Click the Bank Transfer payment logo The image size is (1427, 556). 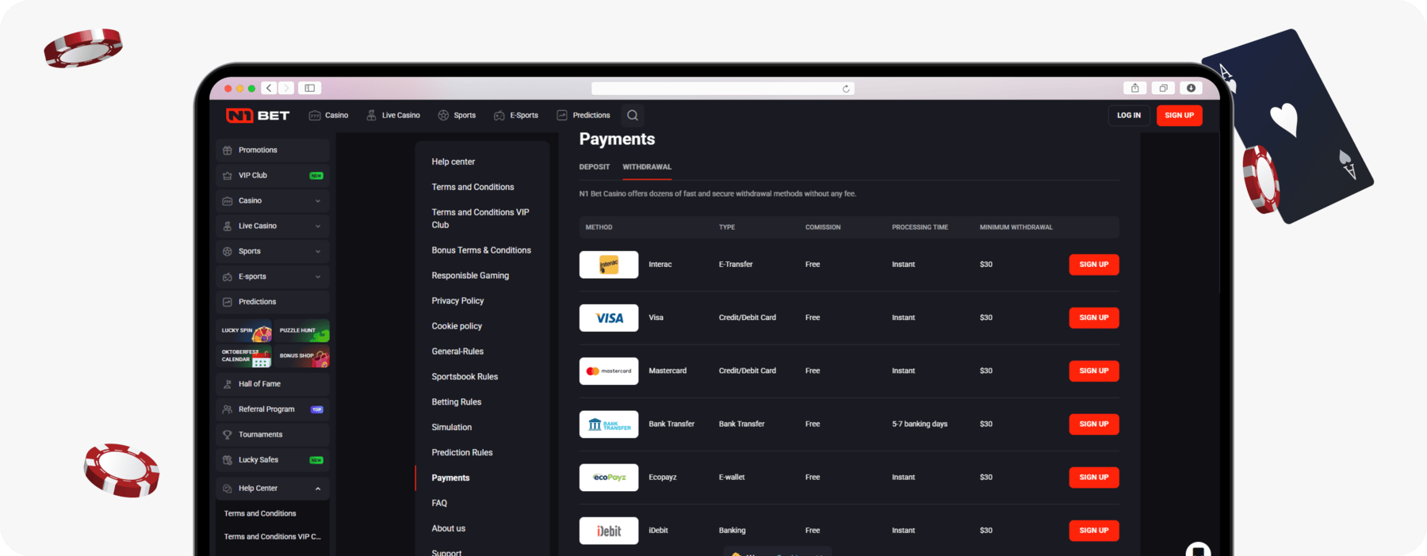[x=609, y=425]
